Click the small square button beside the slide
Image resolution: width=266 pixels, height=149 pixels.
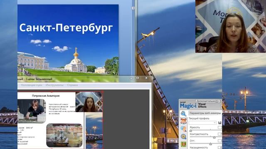coord(133,8)
